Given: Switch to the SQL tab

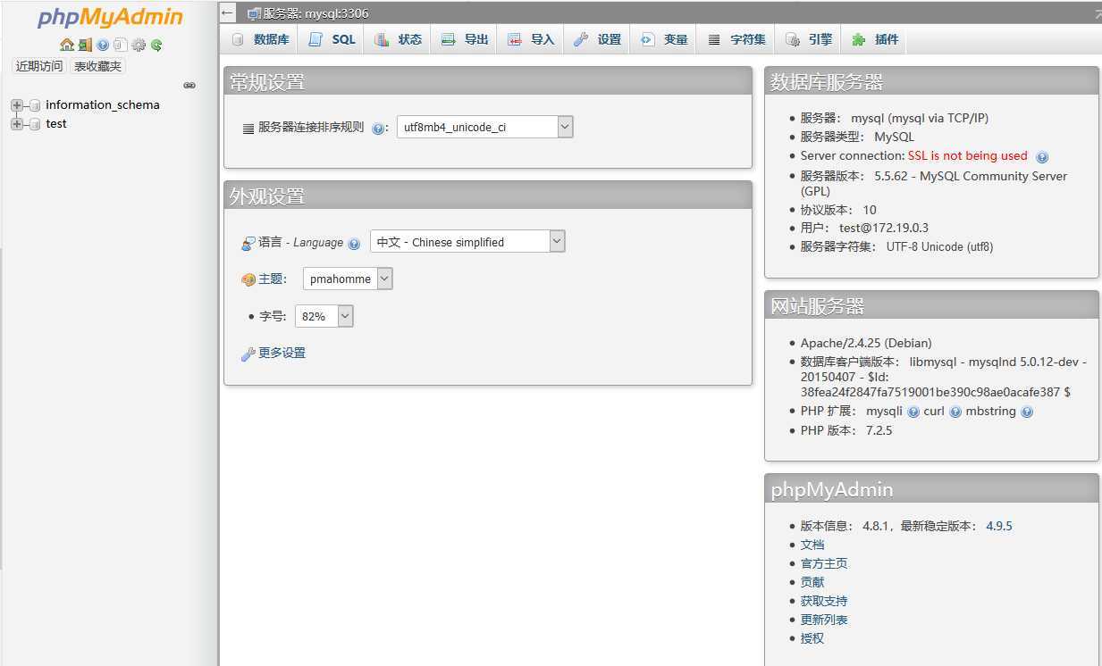Looking at the screenshot, I should tap(332, 39).
